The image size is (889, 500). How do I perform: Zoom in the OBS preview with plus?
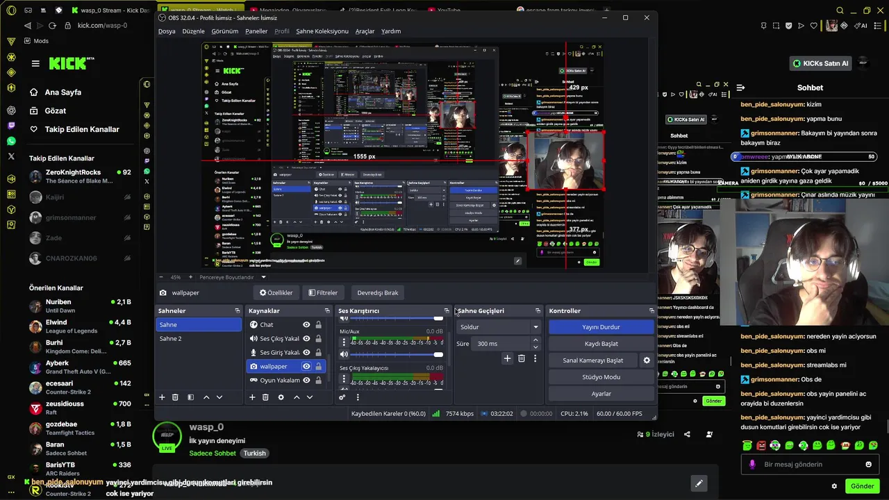tap(190, 277)
